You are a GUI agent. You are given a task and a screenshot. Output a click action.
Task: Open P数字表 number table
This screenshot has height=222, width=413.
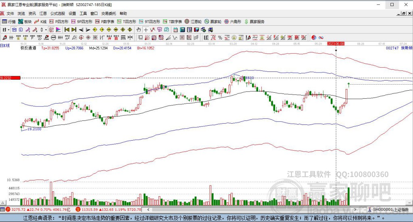point(104,22)
